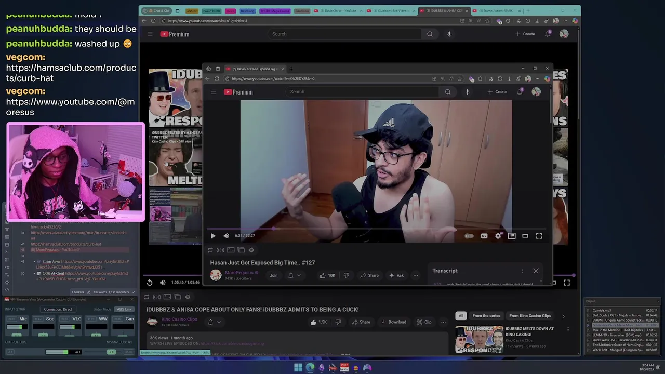Open settings gear in front video player
The image size is (665, 374).
498,236
